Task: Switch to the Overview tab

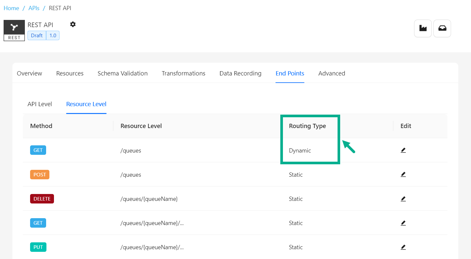Action: 29,73
